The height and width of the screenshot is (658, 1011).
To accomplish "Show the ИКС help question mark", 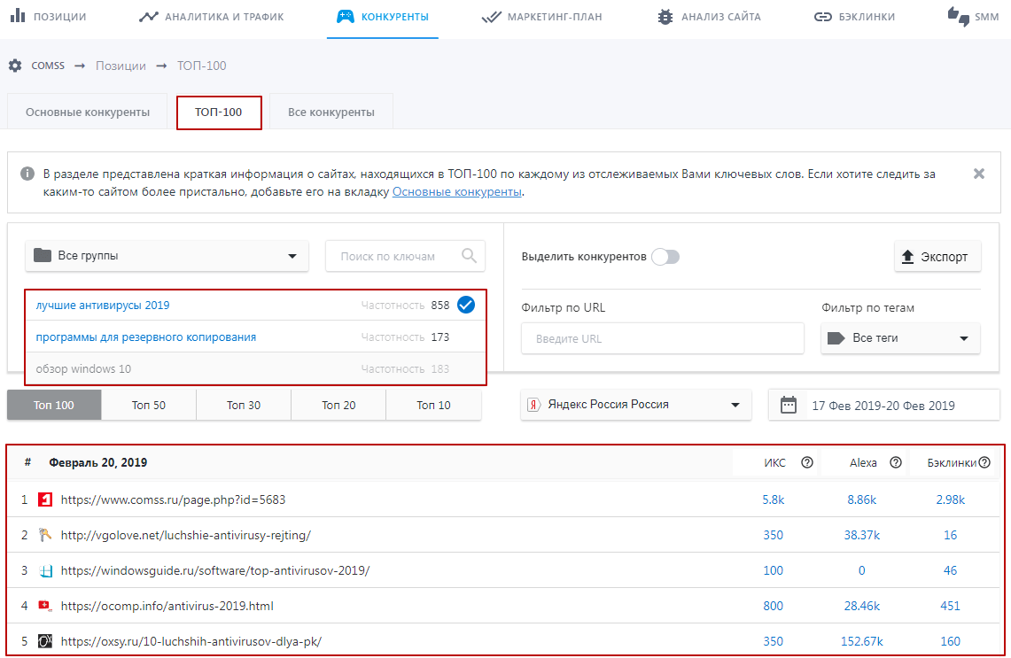I will click(806, 462).
